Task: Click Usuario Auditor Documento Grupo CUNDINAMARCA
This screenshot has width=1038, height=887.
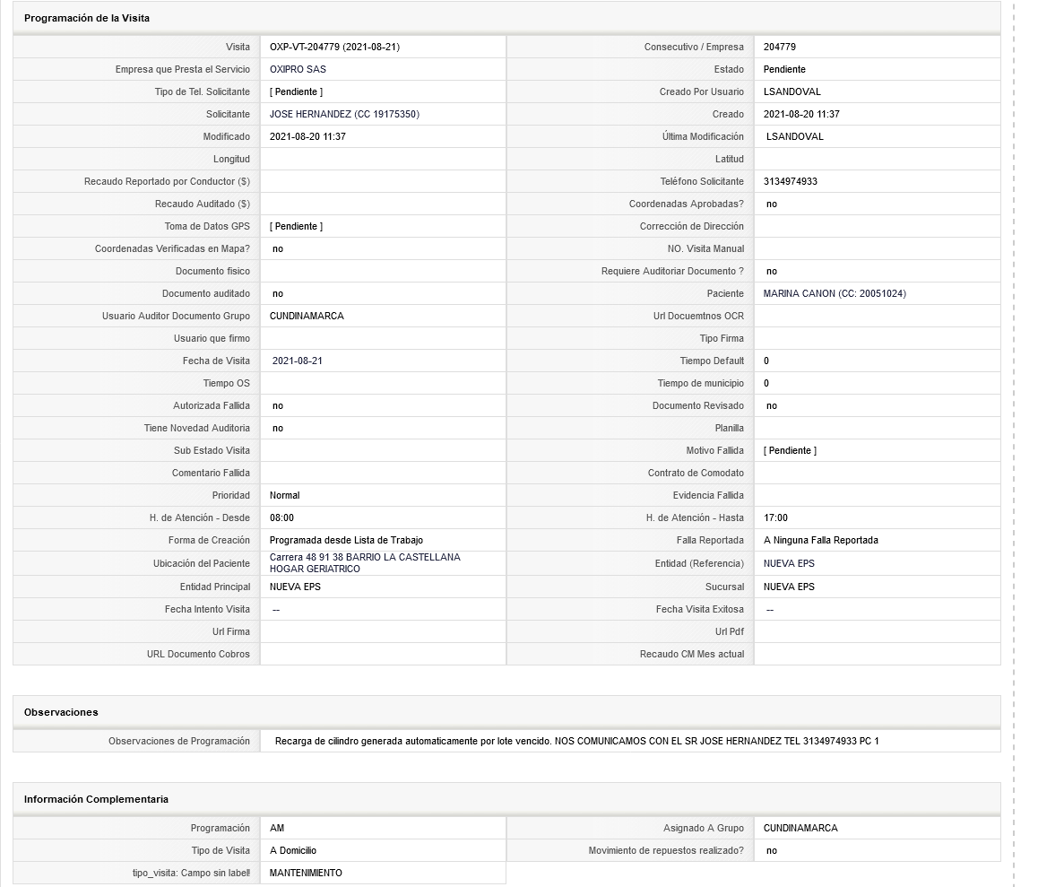Action: (x=307, y=316)
